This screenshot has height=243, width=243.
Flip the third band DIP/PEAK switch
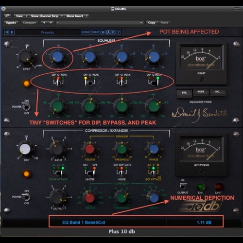click(121, 83)
